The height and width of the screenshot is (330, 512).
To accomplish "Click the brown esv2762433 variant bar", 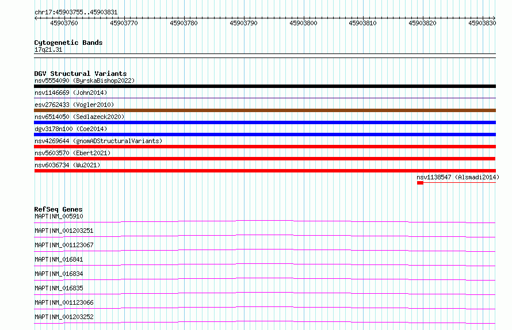I will [265, 110].
